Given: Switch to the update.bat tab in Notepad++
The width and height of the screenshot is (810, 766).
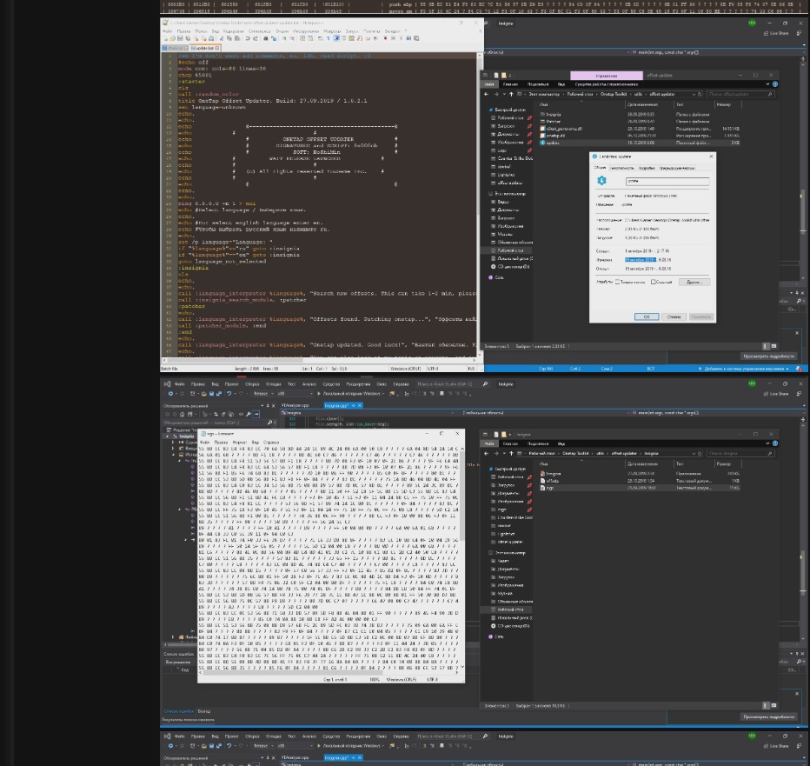Looking at the screenshot, I should point(203,48).
